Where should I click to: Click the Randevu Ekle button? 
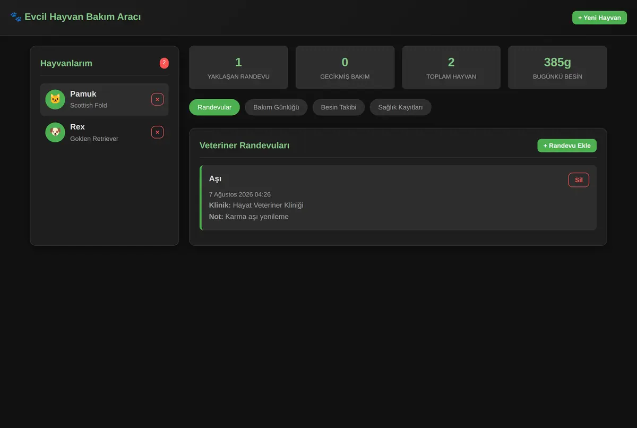tap(567, 145)
